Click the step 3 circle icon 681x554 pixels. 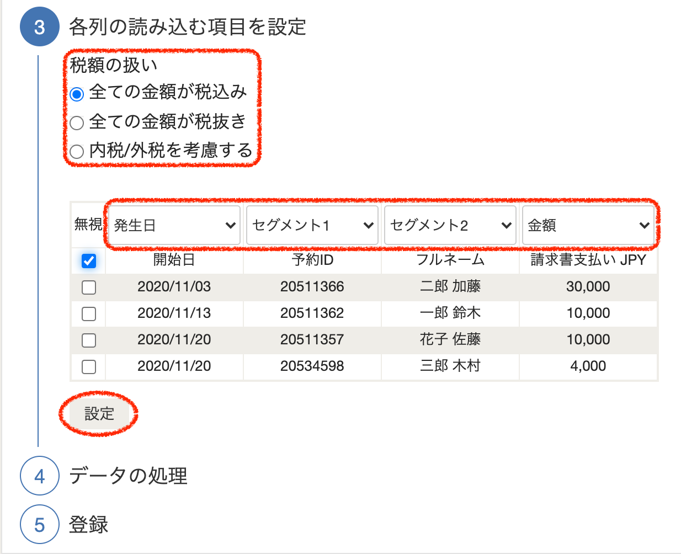point(39,27)
